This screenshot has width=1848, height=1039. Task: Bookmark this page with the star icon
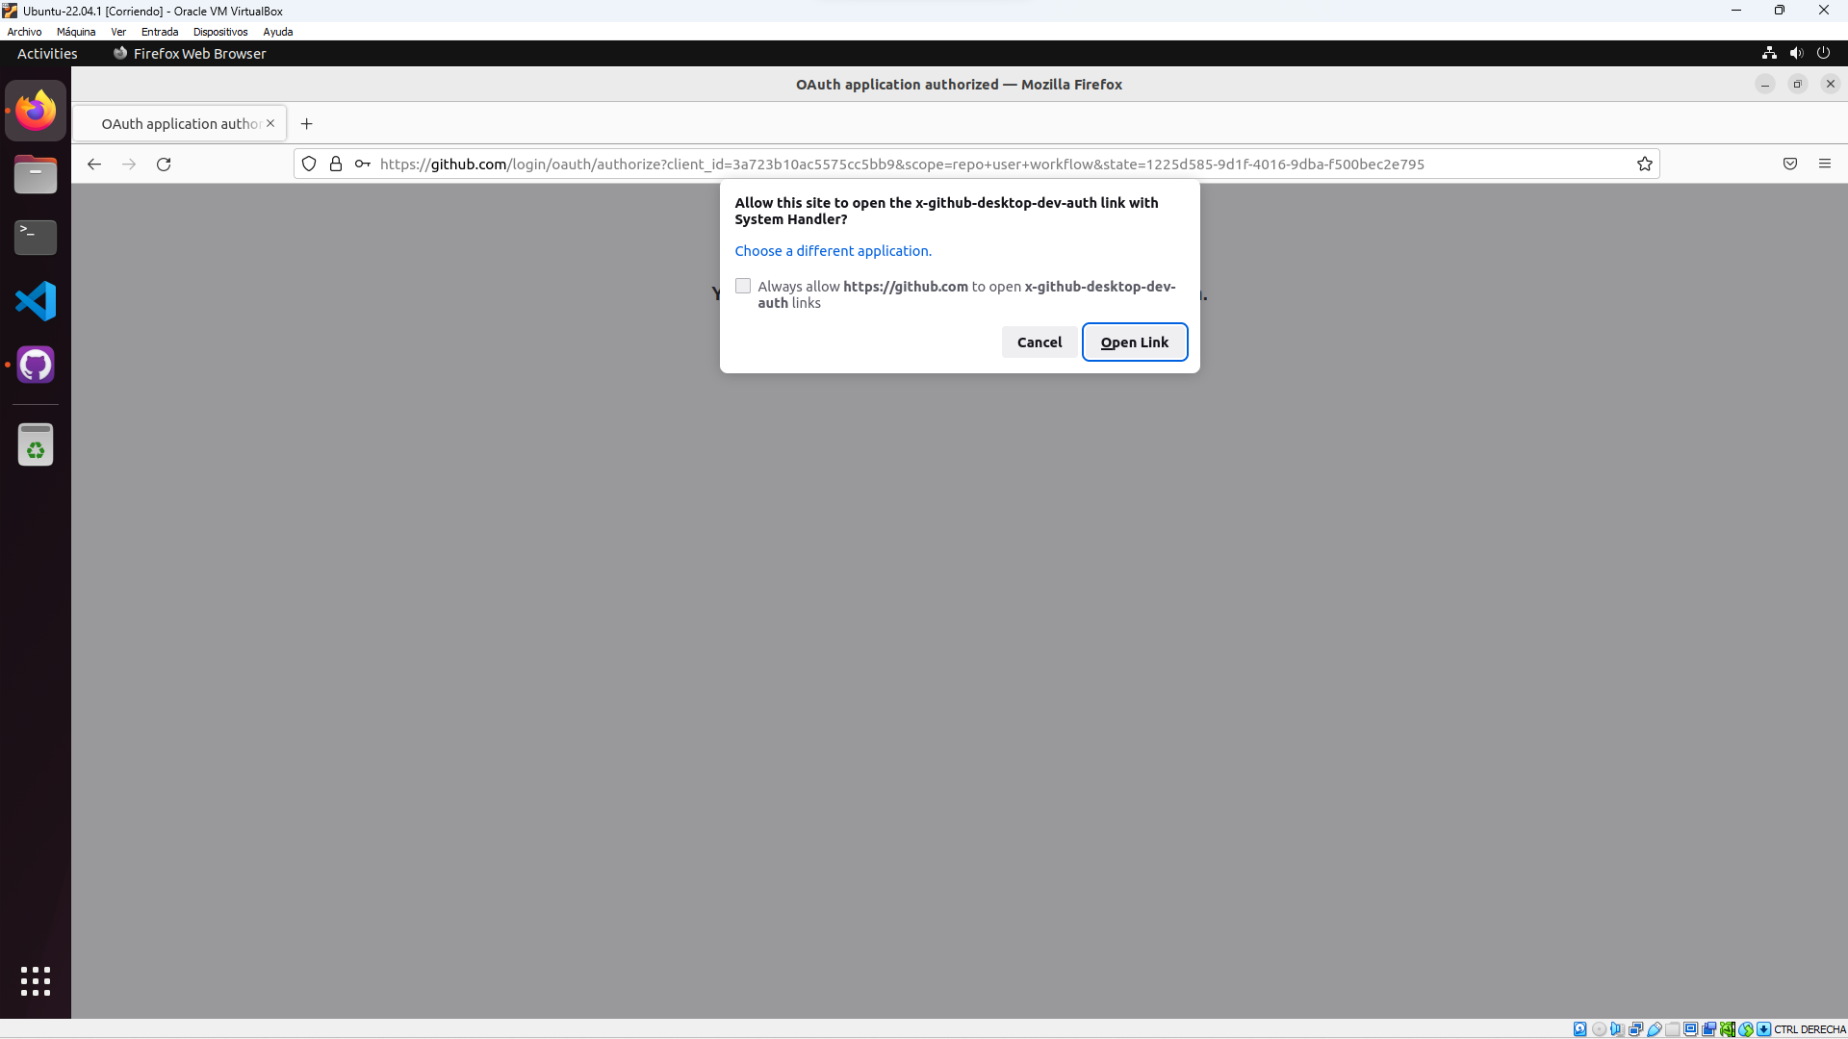pos(1645,165)
